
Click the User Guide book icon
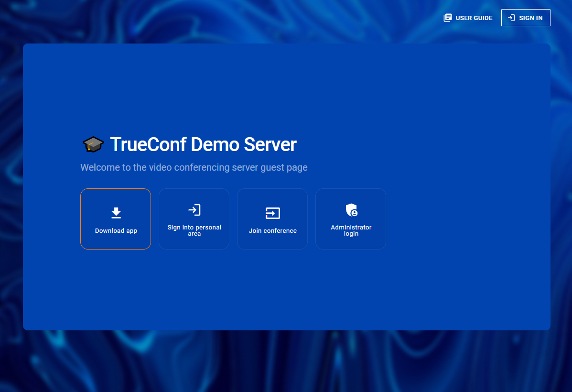(447, 18)
